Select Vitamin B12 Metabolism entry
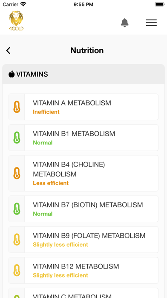Viewport: 167px width, 298px height. point(83,271)
